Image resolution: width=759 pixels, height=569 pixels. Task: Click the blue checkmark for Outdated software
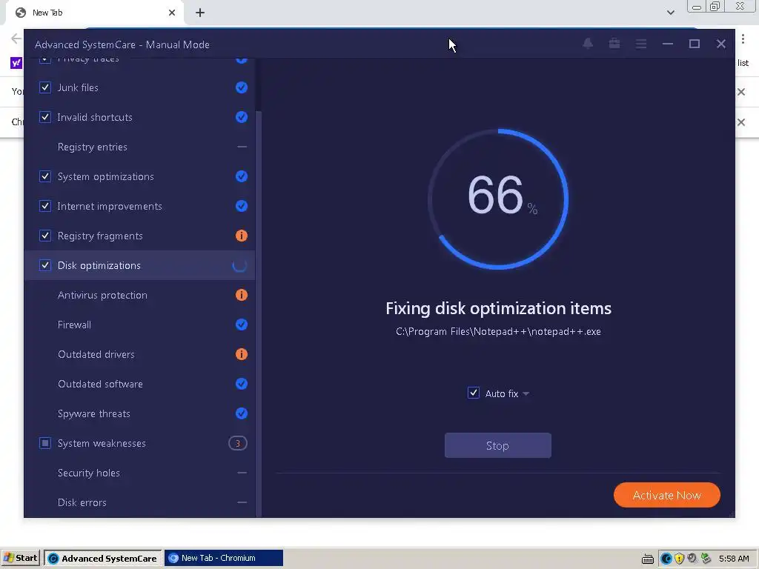(x=241, y=384)
